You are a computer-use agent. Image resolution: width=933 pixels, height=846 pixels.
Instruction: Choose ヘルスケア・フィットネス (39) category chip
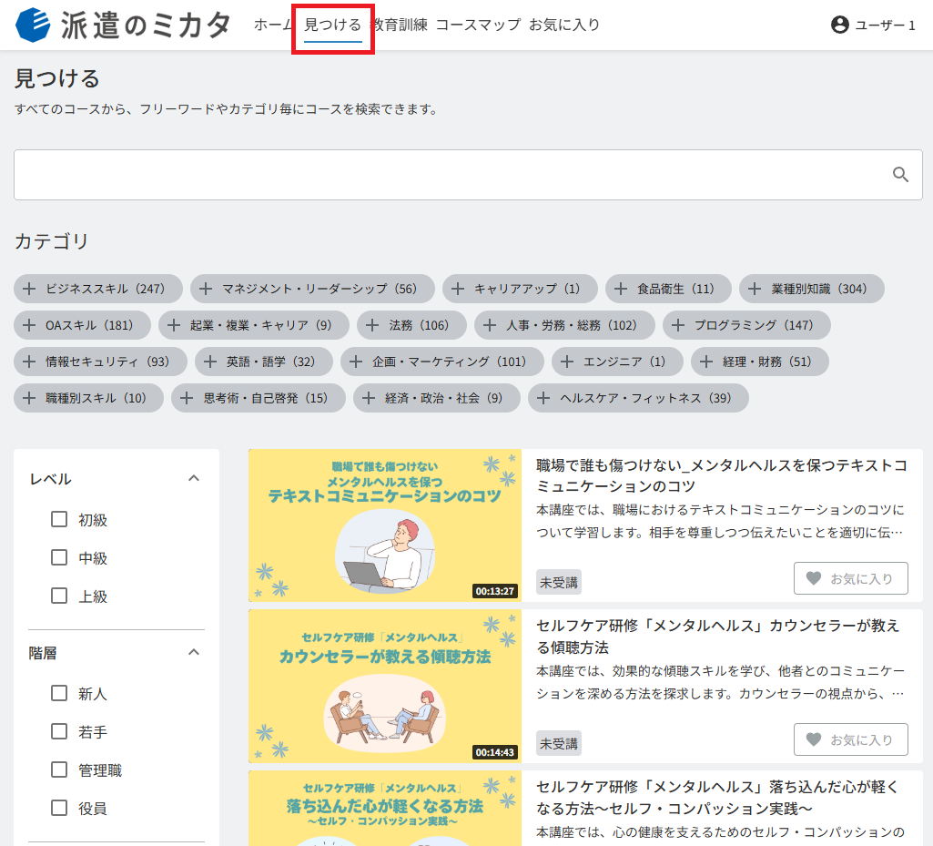pyautogui.click(x=638, y=398)
